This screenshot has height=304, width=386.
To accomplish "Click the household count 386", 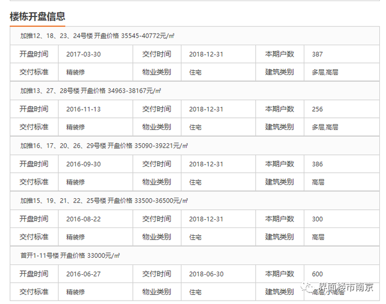I will [317, 164].
